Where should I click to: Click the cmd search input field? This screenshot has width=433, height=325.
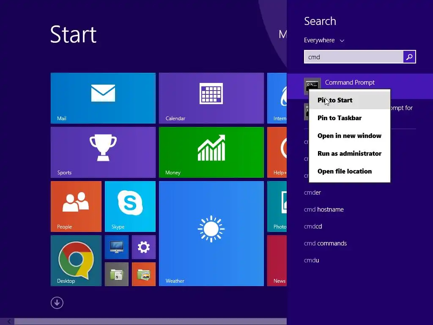(x=354, y=57)
